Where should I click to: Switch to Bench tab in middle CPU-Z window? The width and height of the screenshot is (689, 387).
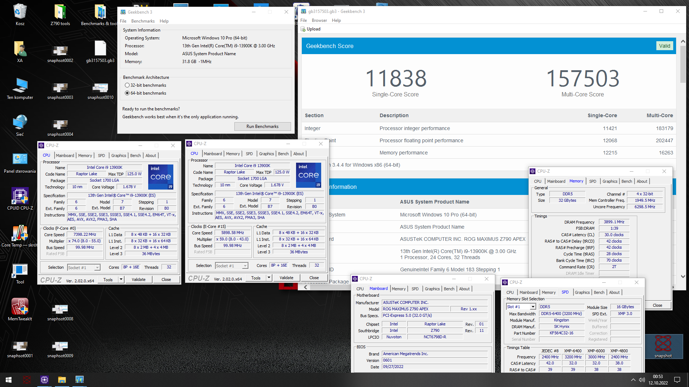click(x=283, y=154)
